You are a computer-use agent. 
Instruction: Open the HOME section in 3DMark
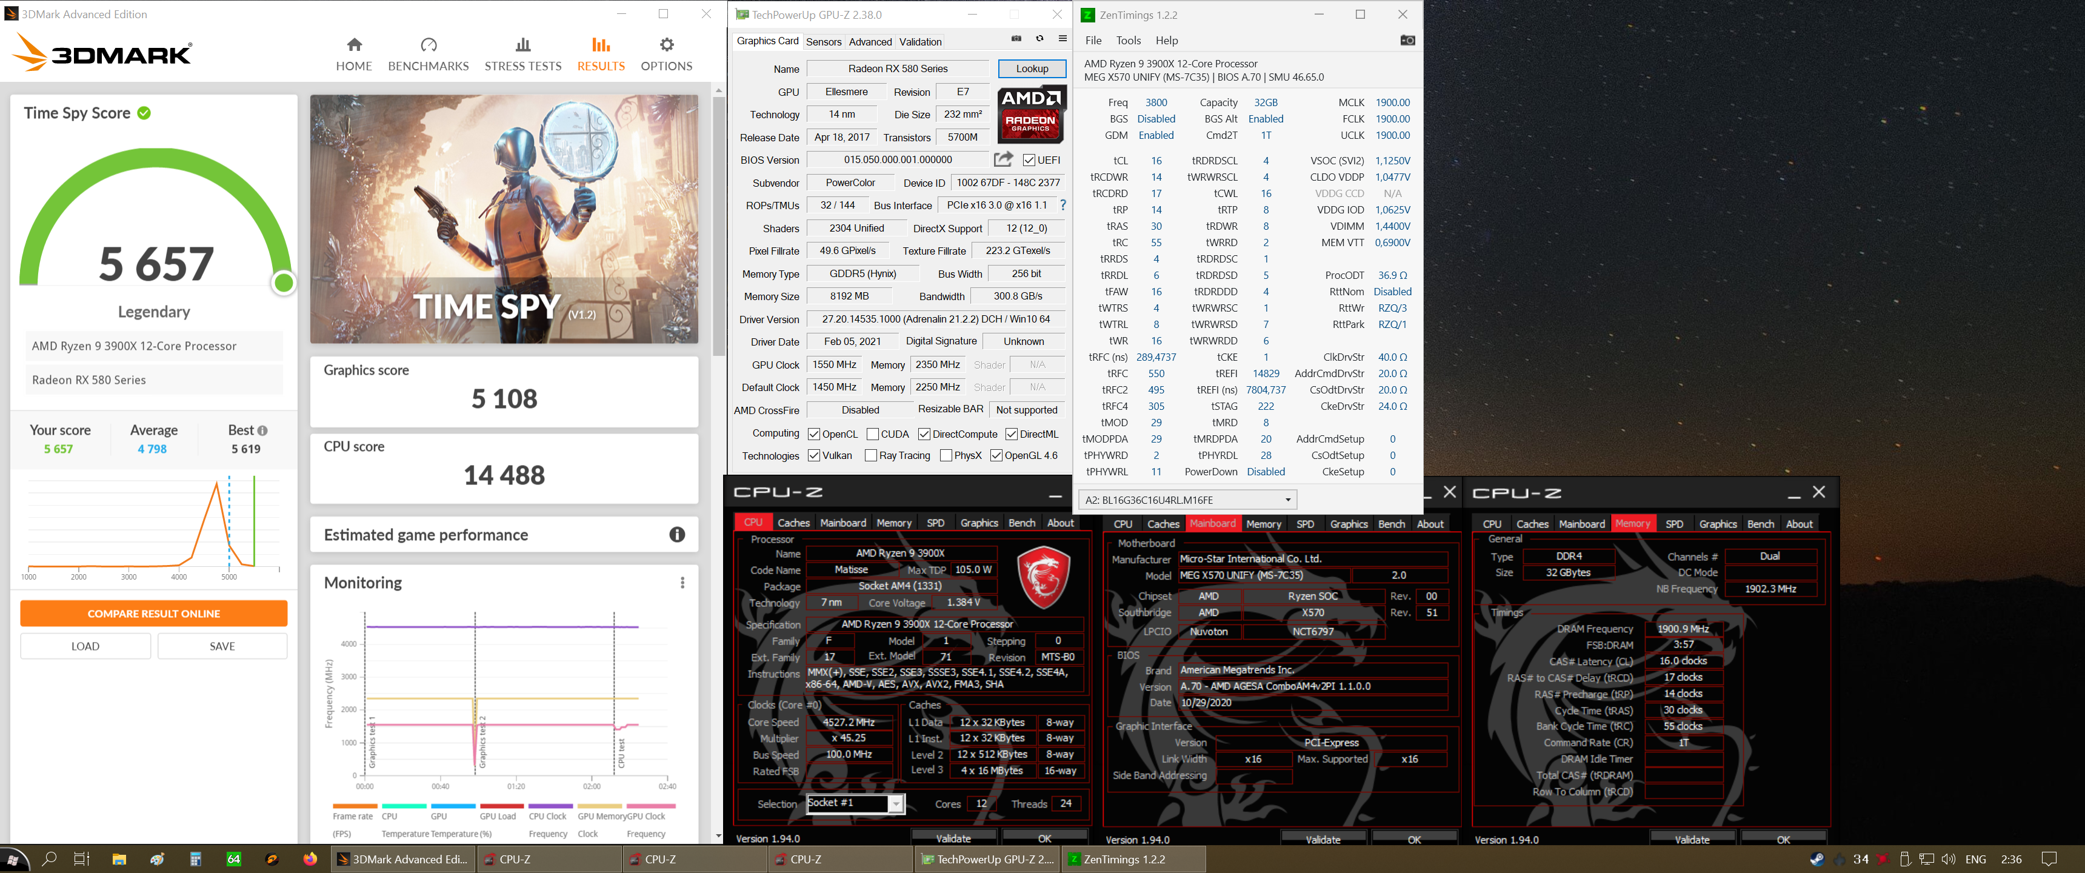(354, 54)
